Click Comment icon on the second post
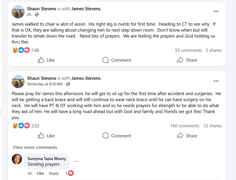Image resolution: width=236 pixels, height=180 pixels. 105,136
